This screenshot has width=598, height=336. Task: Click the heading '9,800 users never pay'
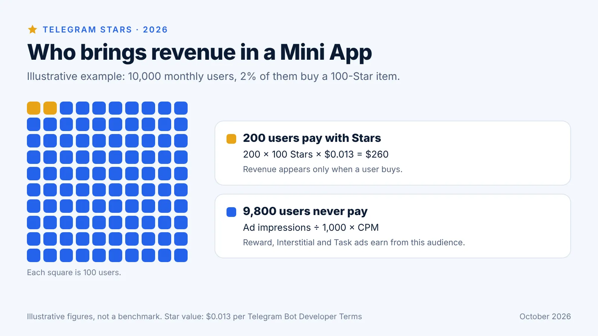click(x=305, y=211)
